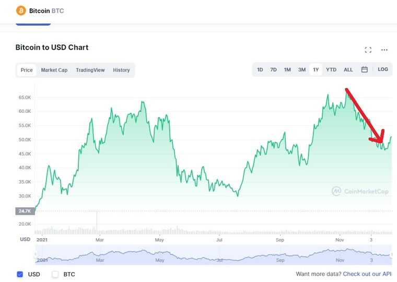The height and width of the screenshot is (282, 397).
Task: Toggle the LOG scale button
Action: point(383,69)
